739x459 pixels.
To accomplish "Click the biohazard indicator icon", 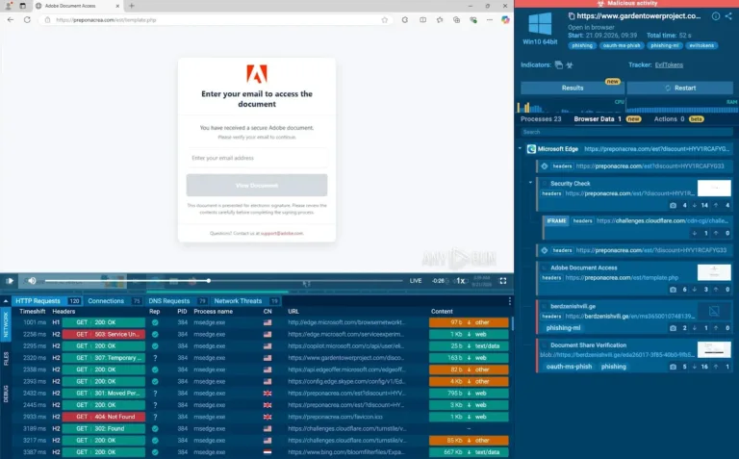I will [570, 65].
